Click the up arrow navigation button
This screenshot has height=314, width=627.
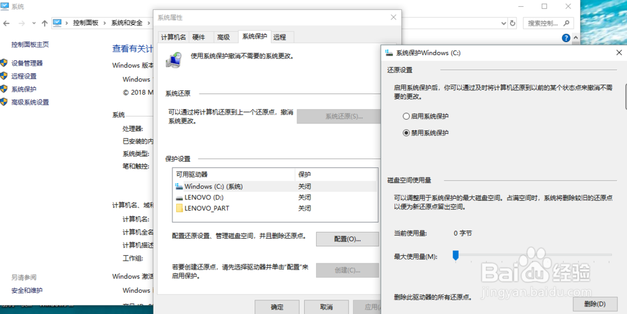[x=45, y=23]
